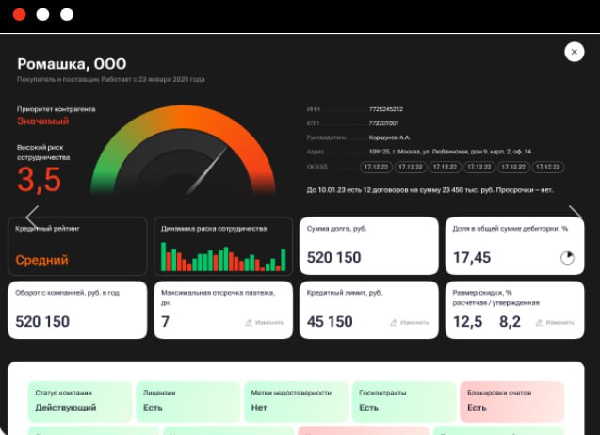Click the red window dot
600x435 pixels.
[19, 14]
